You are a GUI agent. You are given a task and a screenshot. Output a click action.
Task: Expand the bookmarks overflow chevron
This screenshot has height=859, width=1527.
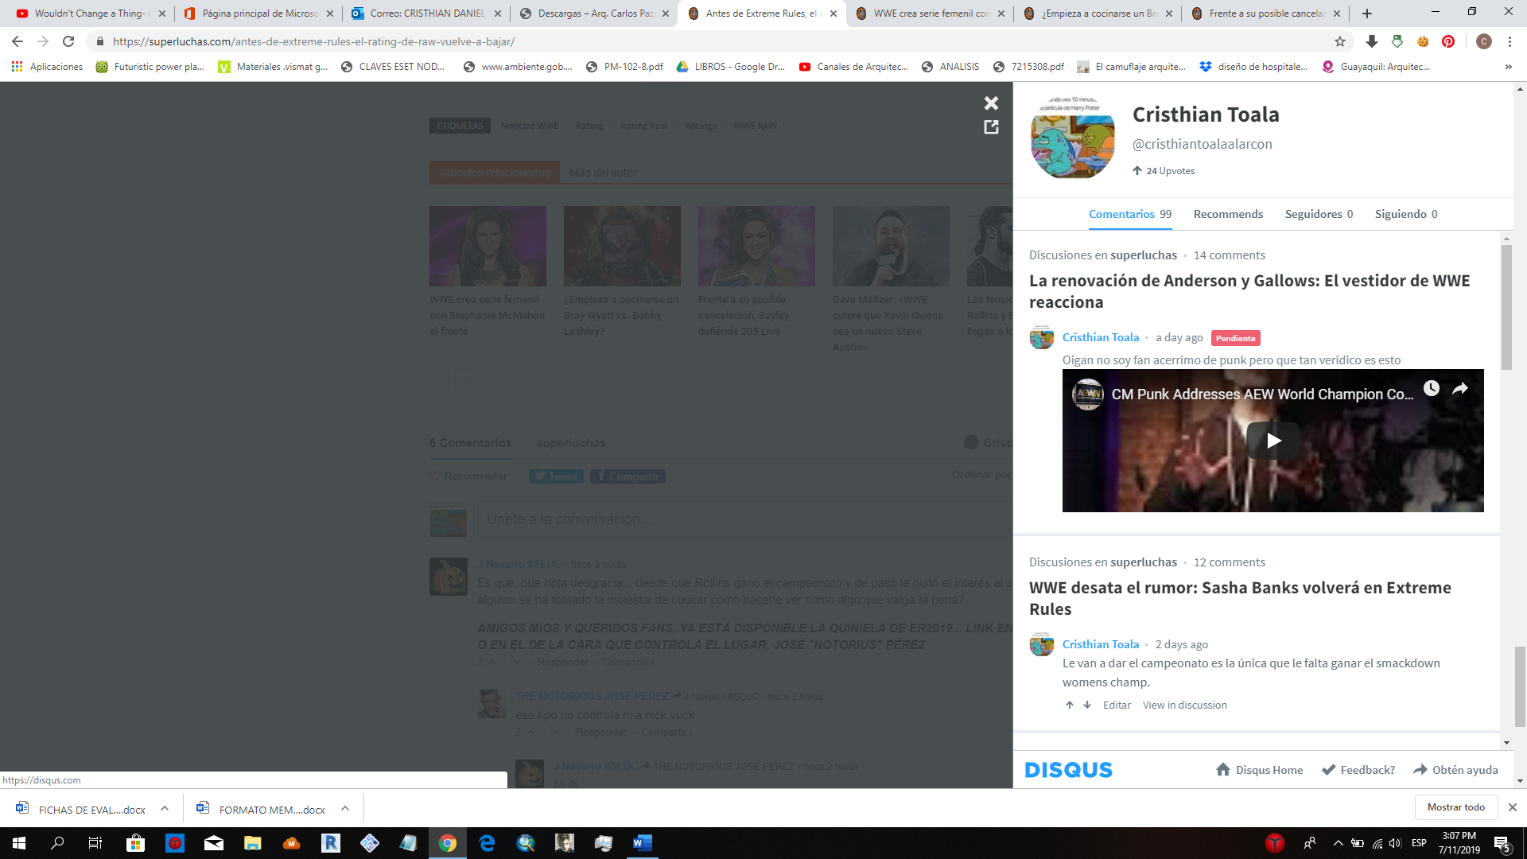(1509, 67)
